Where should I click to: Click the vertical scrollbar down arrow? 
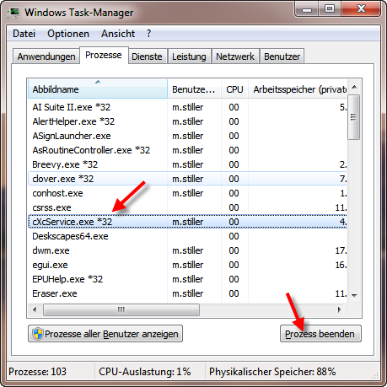354,295
